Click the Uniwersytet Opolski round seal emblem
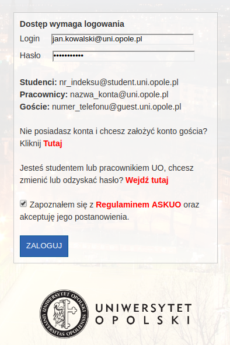 [x=64, y=314]
